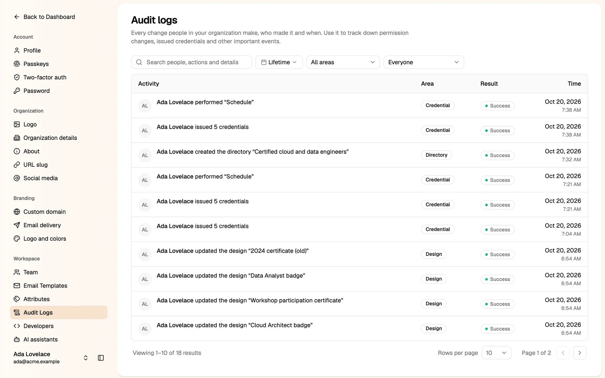Click the "2024 certificate (old)" design update row
The height and width of the screenshot is (378, 605).
tap(359, 254)
